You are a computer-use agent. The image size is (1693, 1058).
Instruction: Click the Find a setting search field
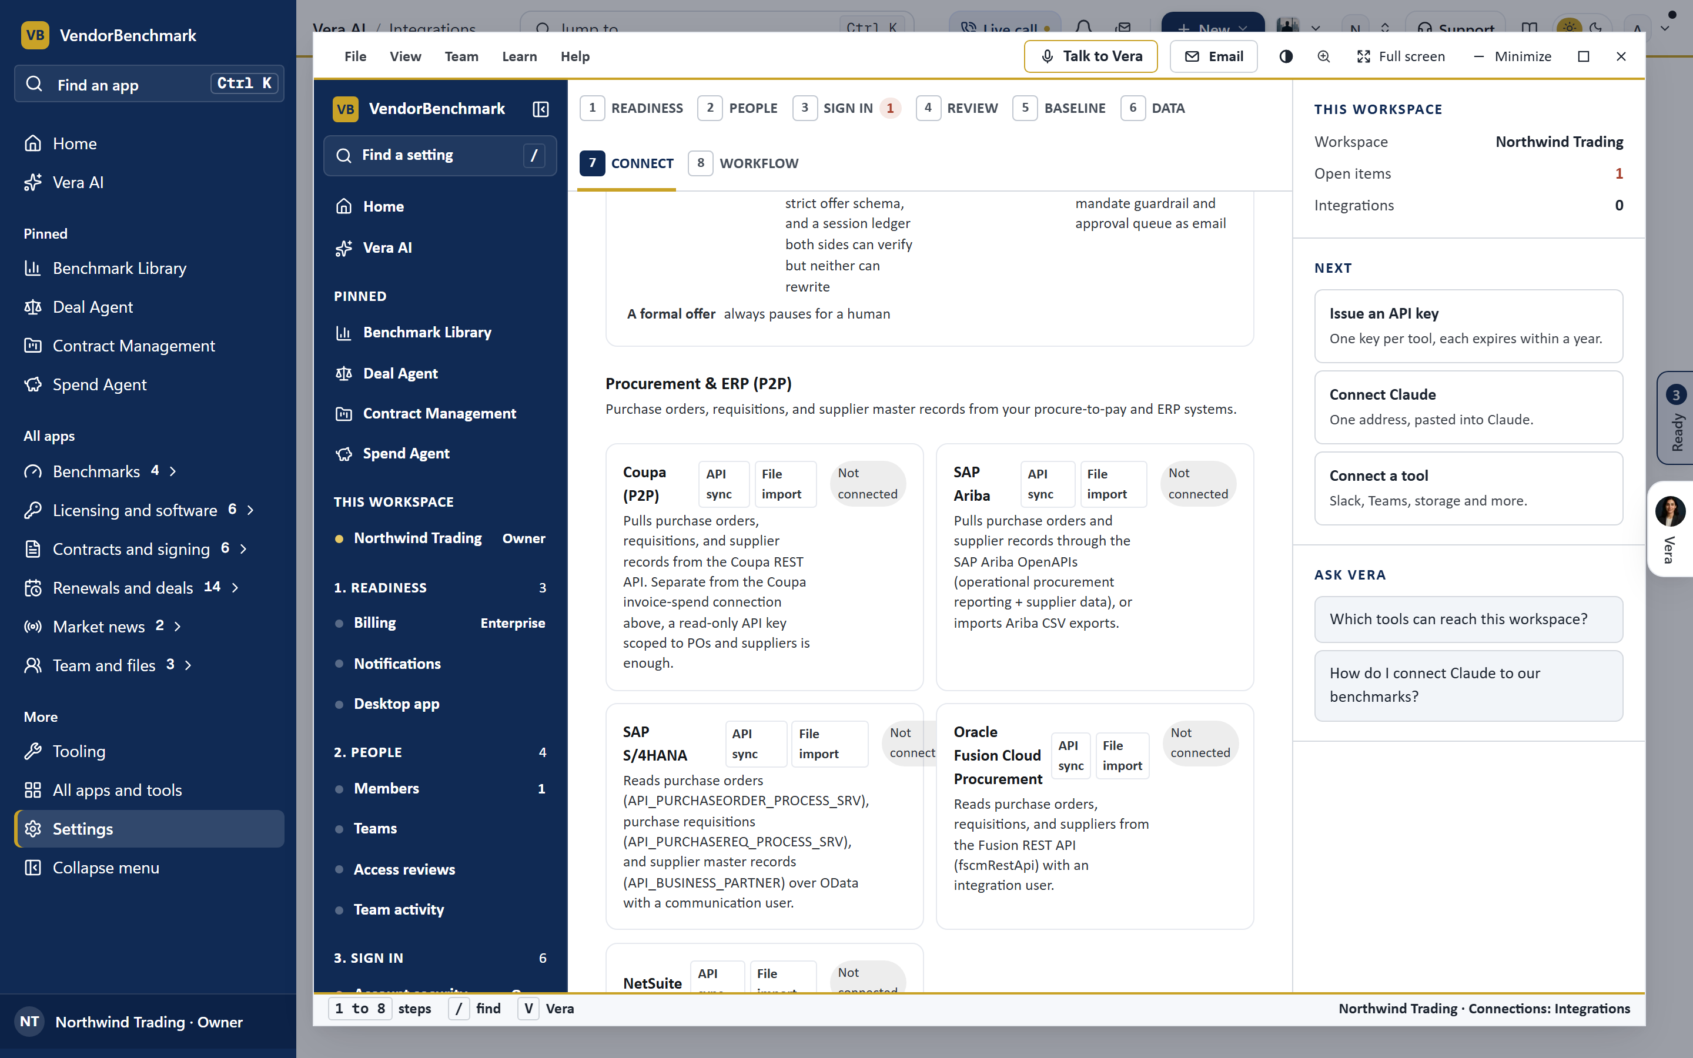pos(440,155)
